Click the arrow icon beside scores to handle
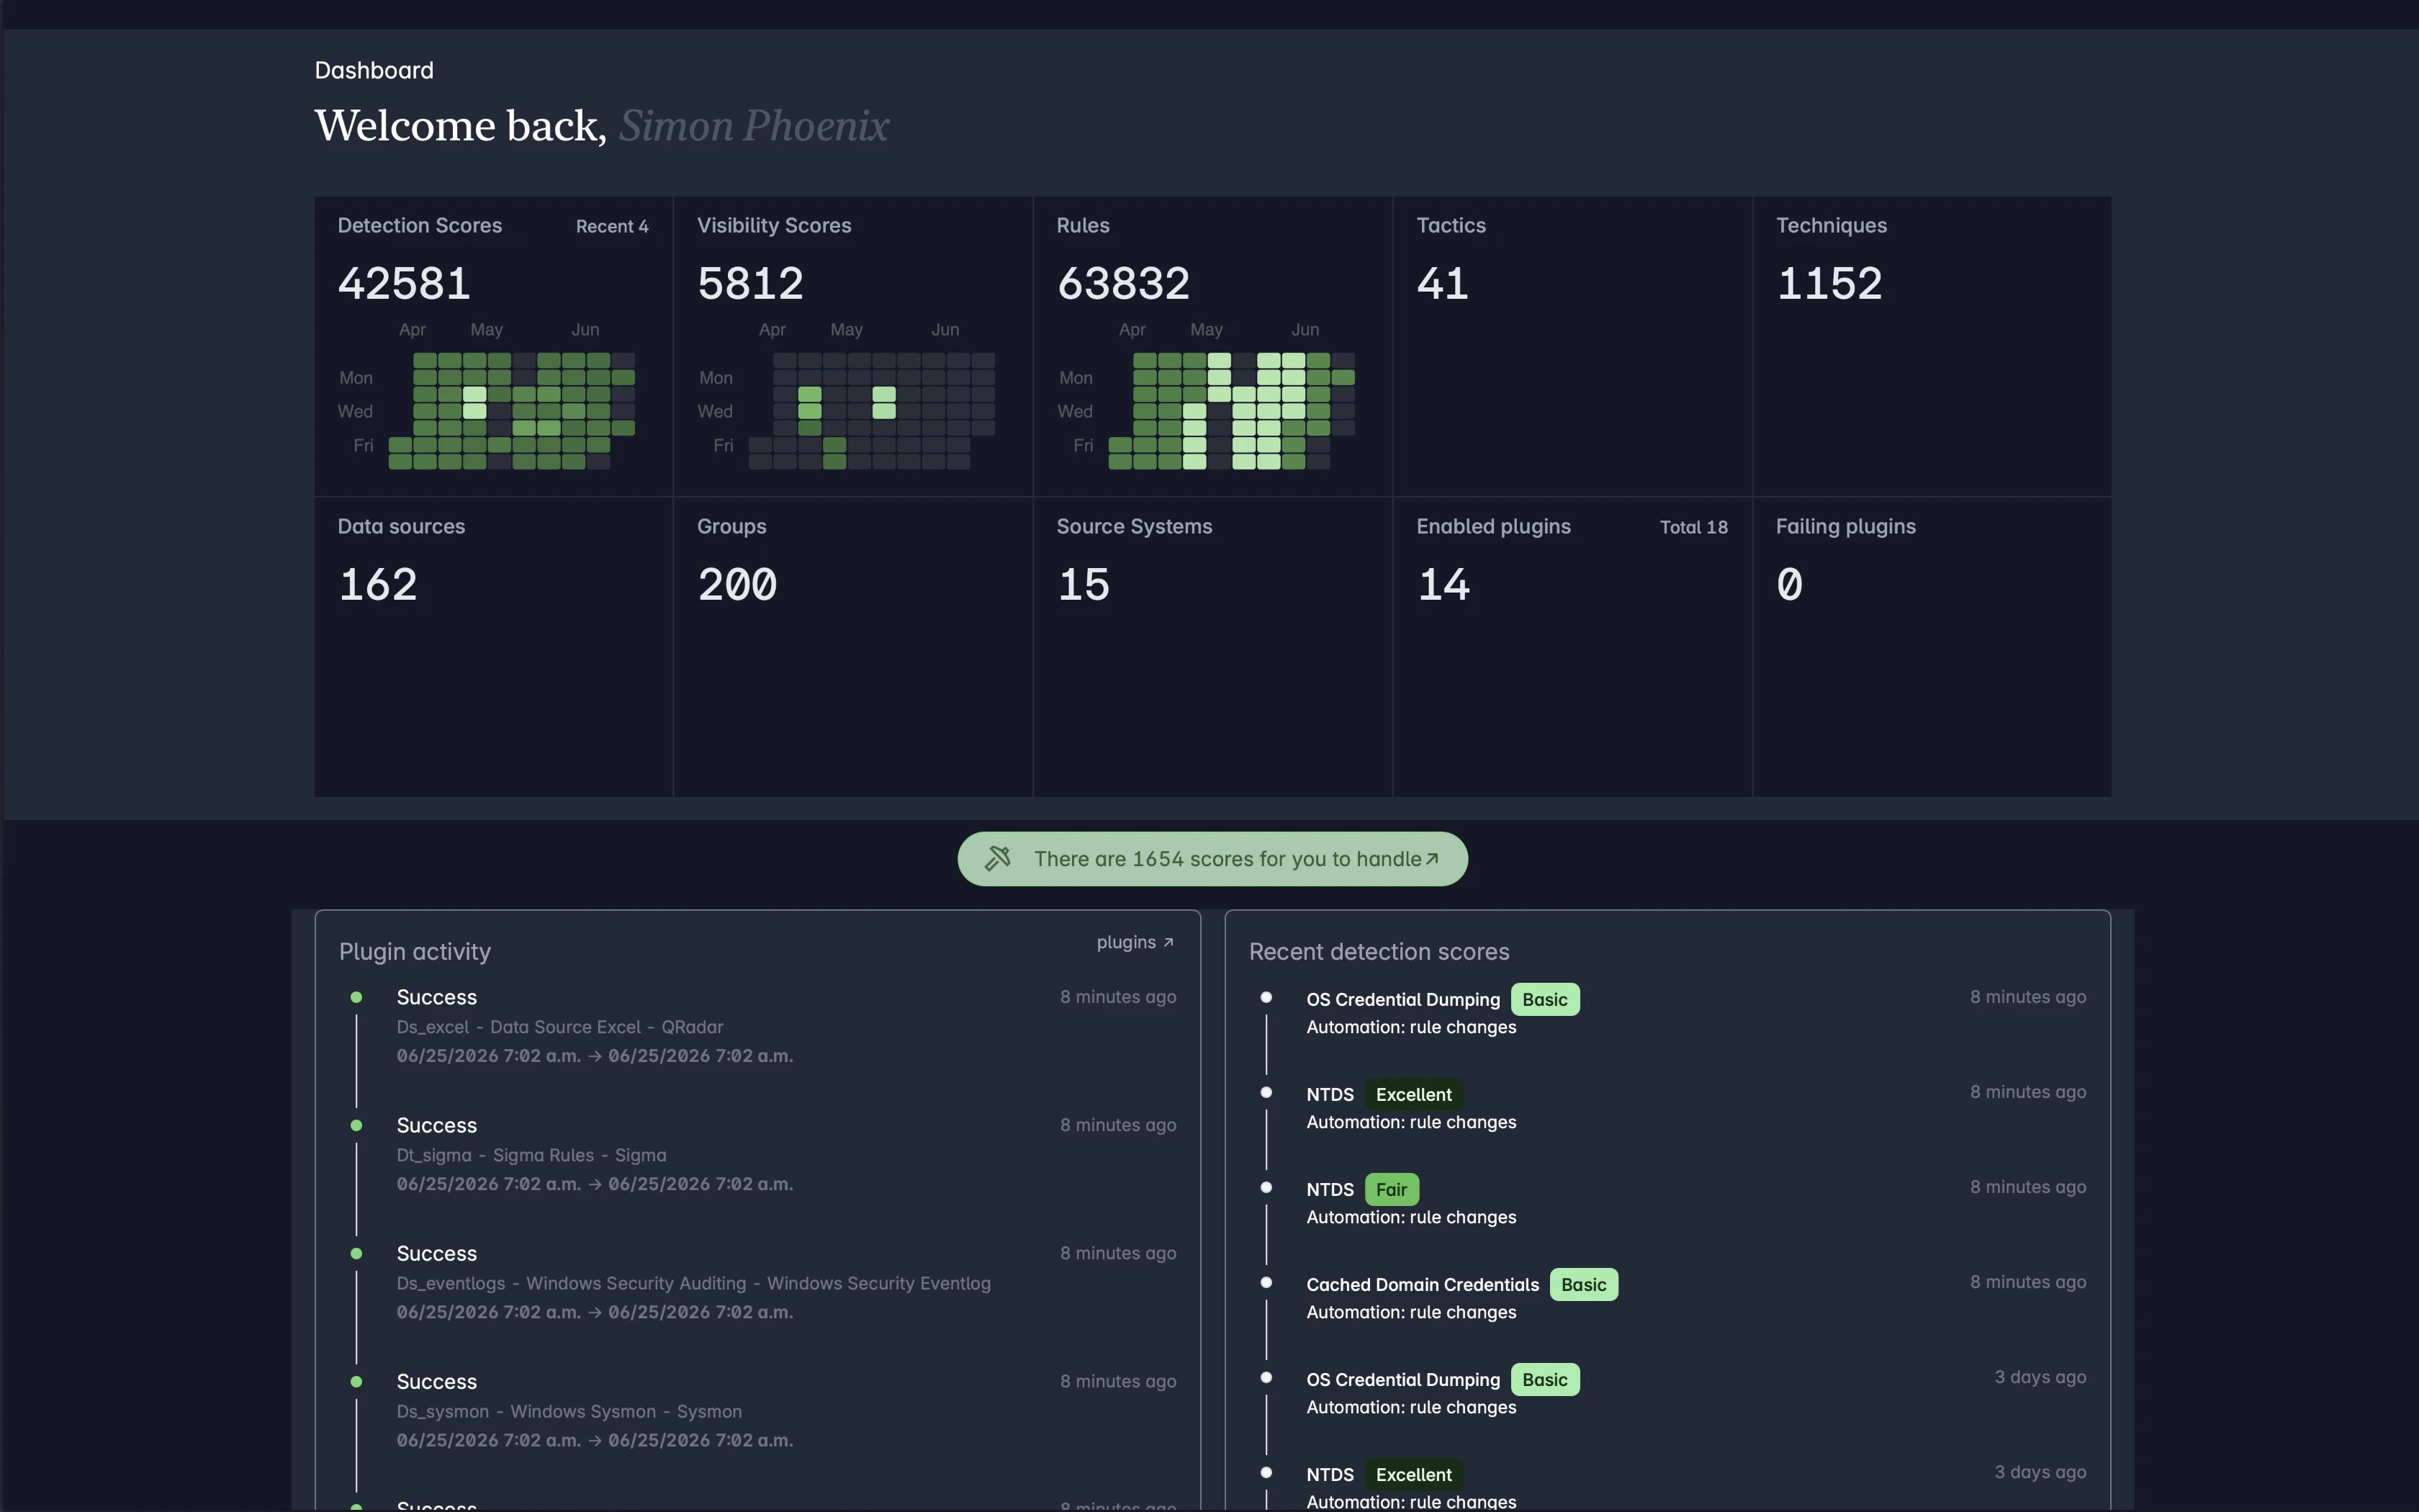Screen dimensions: 2419x1512 [1433, 859]
